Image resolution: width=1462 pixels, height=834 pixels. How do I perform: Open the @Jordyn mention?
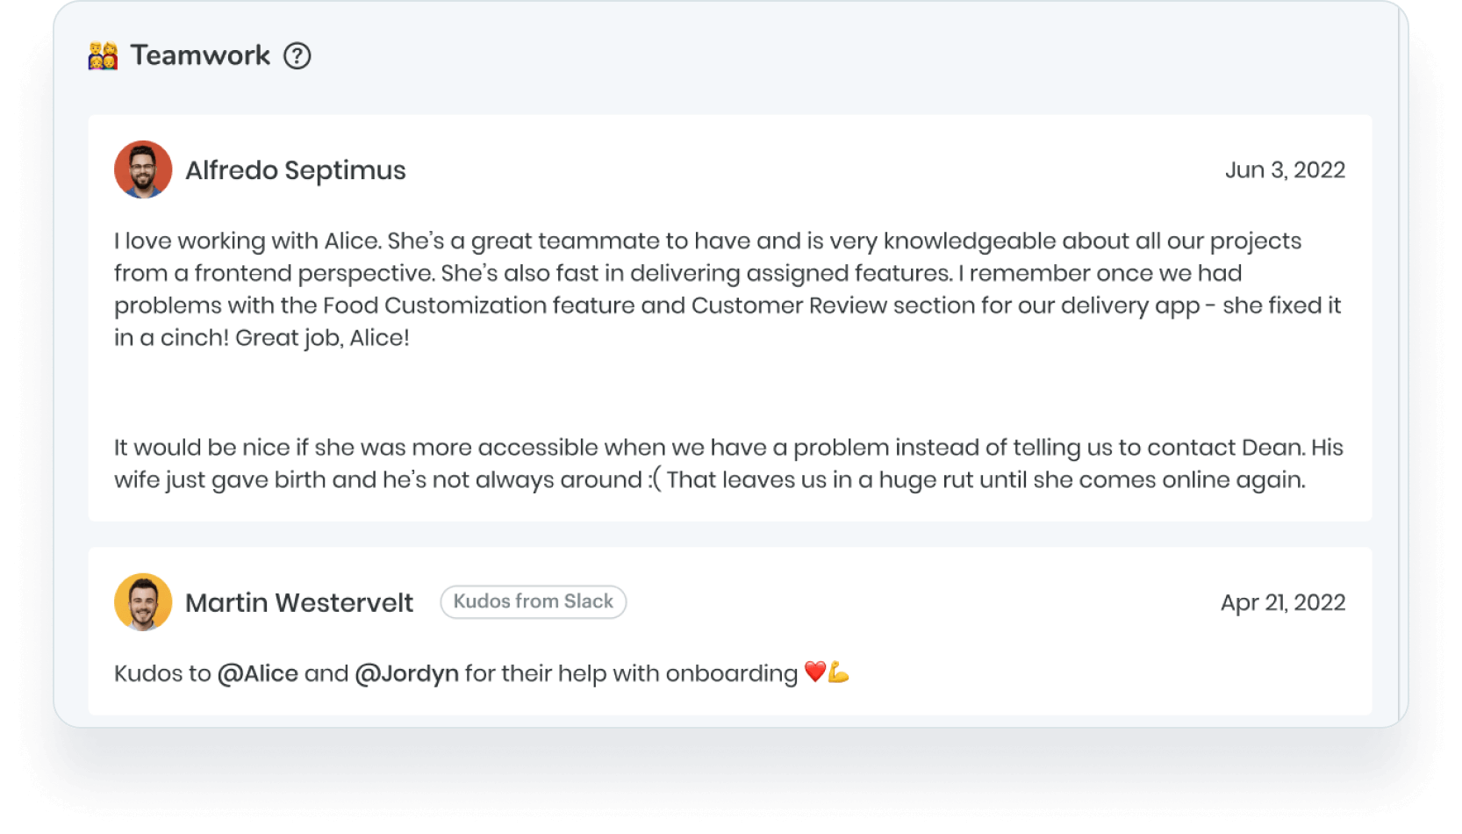point(406,673)
